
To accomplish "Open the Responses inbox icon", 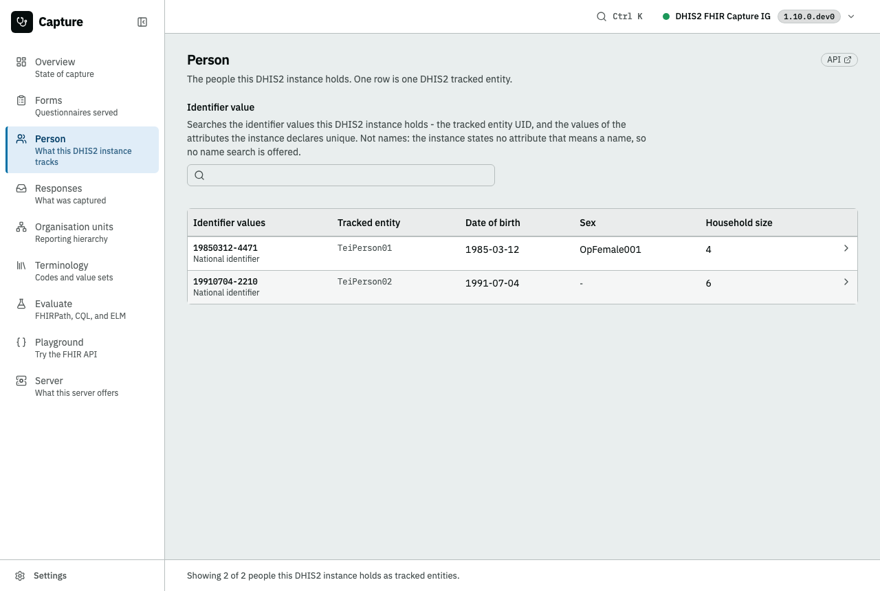I will pos(21,188).
